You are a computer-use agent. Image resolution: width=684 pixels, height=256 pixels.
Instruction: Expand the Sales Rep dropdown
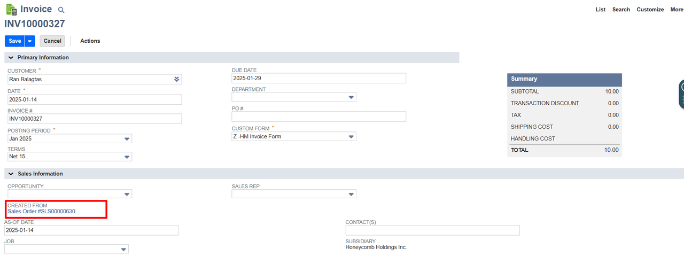pos(294,194)
